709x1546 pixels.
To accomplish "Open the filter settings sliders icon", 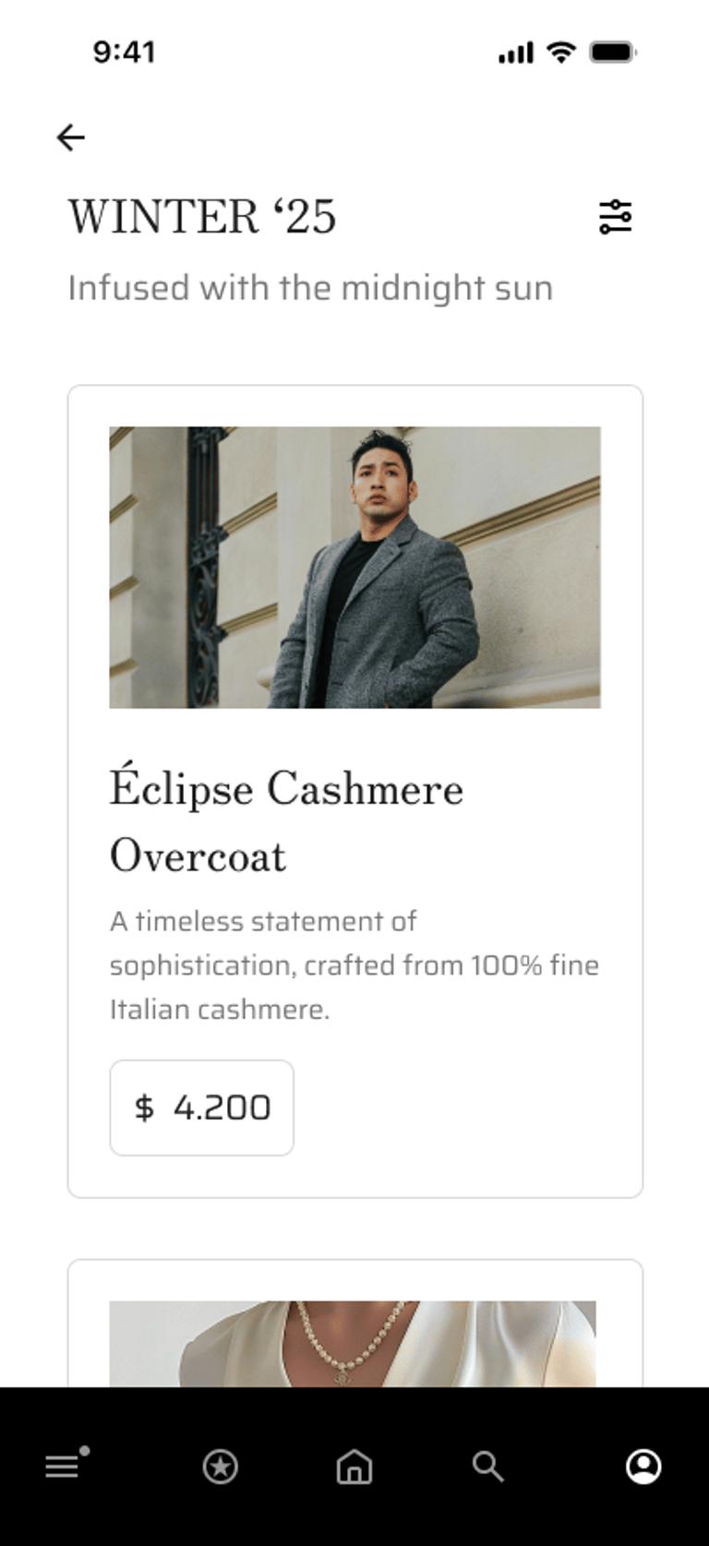I will (x=615, y=217).
